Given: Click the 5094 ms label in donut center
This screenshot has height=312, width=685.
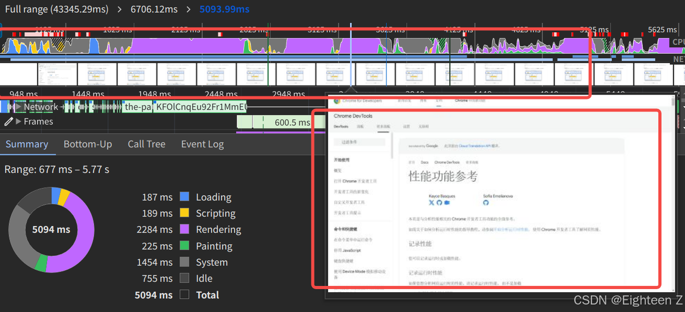Looking at the screenshot, I should tap(51, 229).
